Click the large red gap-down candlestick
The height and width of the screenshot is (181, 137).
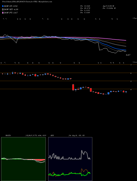(73, 87)
